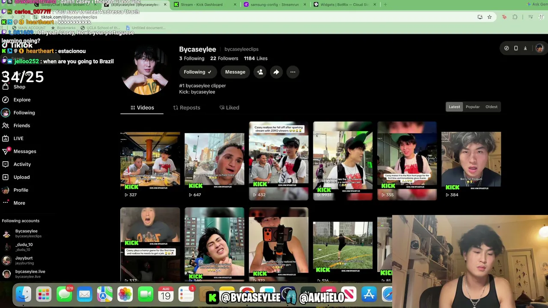Sort videos by Oldest
The width and height of the screenshot is (548, 308).
491,107
